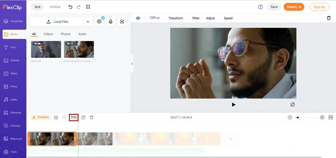The height and width of the screenshot is (158, 336).
Task: Click the Sign Up button
Action: (x=319, y=7)
